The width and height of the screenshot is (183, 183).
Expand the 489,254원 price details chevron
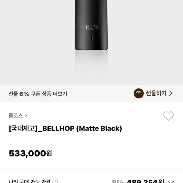pos(171,182)
